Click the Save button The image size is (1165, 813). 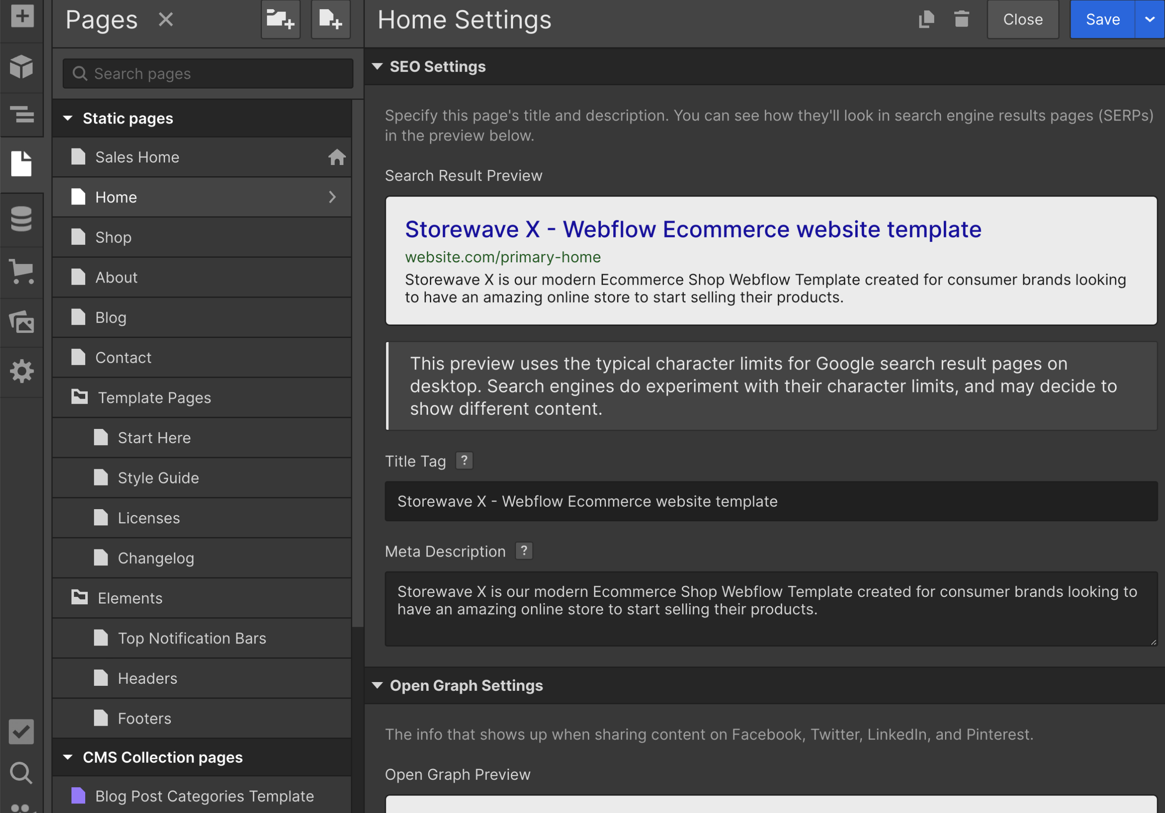pos(1102,20)
